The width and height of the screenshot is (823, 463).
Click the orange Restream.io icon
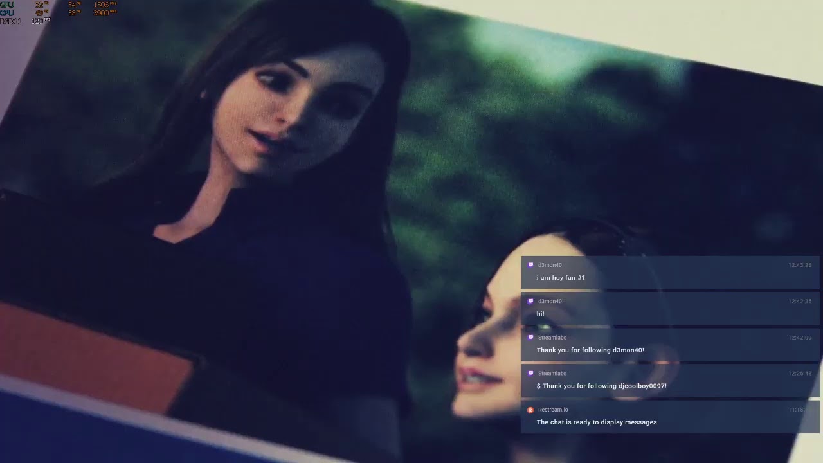[x=530, y=410]
